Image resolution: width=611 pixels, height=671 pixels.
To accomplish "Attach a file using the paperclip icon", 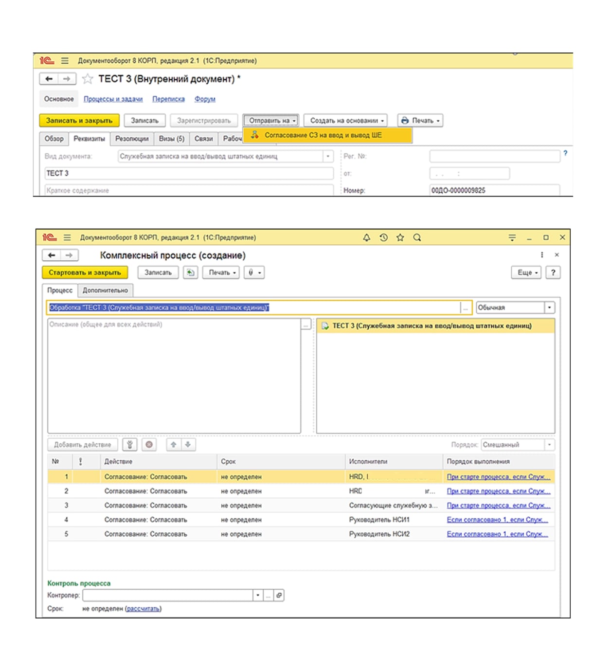I will click(252, 272).
